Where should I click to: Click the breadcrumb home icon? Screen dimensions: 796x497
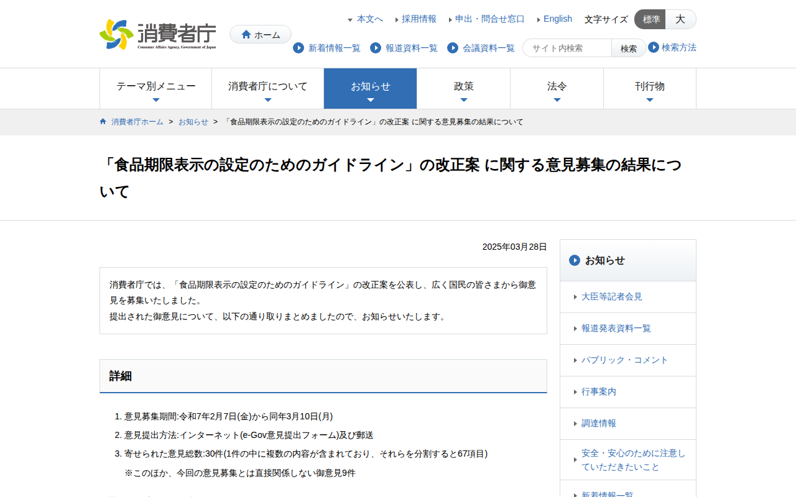click(x=103, y=122)
